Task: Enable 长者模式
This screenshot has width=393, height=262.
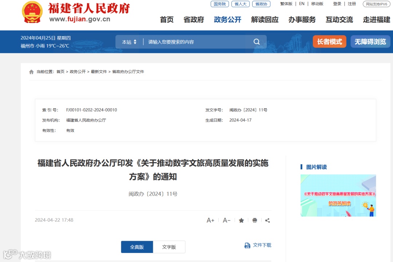Action: (x=330, y=41)
